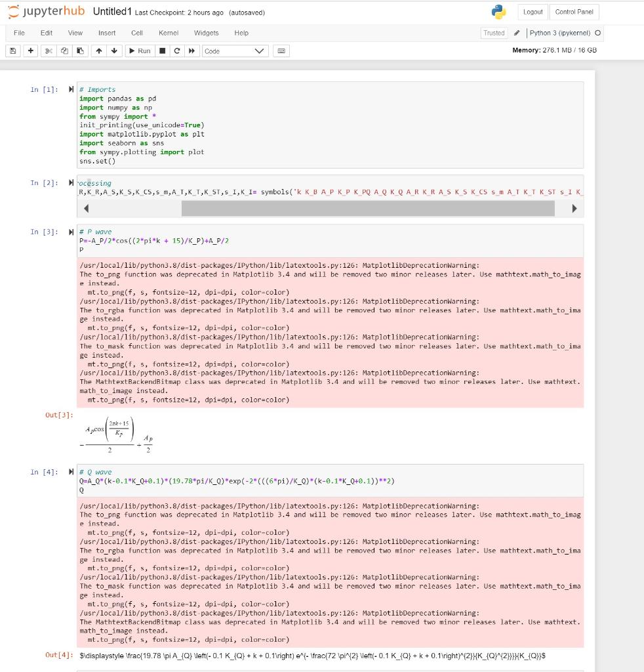The width and height of the screenshot is (644, 672).
Task: Click the left scroll chevron in cell 2
Action: click(86, 208)
